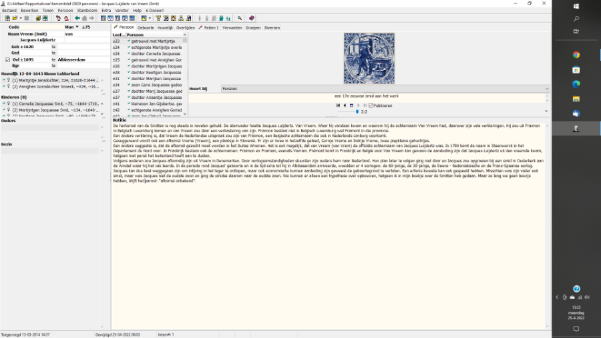Toggle the Publiceren checkbox
Image resolution: width=601 pixels, height=338 pixels.
pos(371,105)
